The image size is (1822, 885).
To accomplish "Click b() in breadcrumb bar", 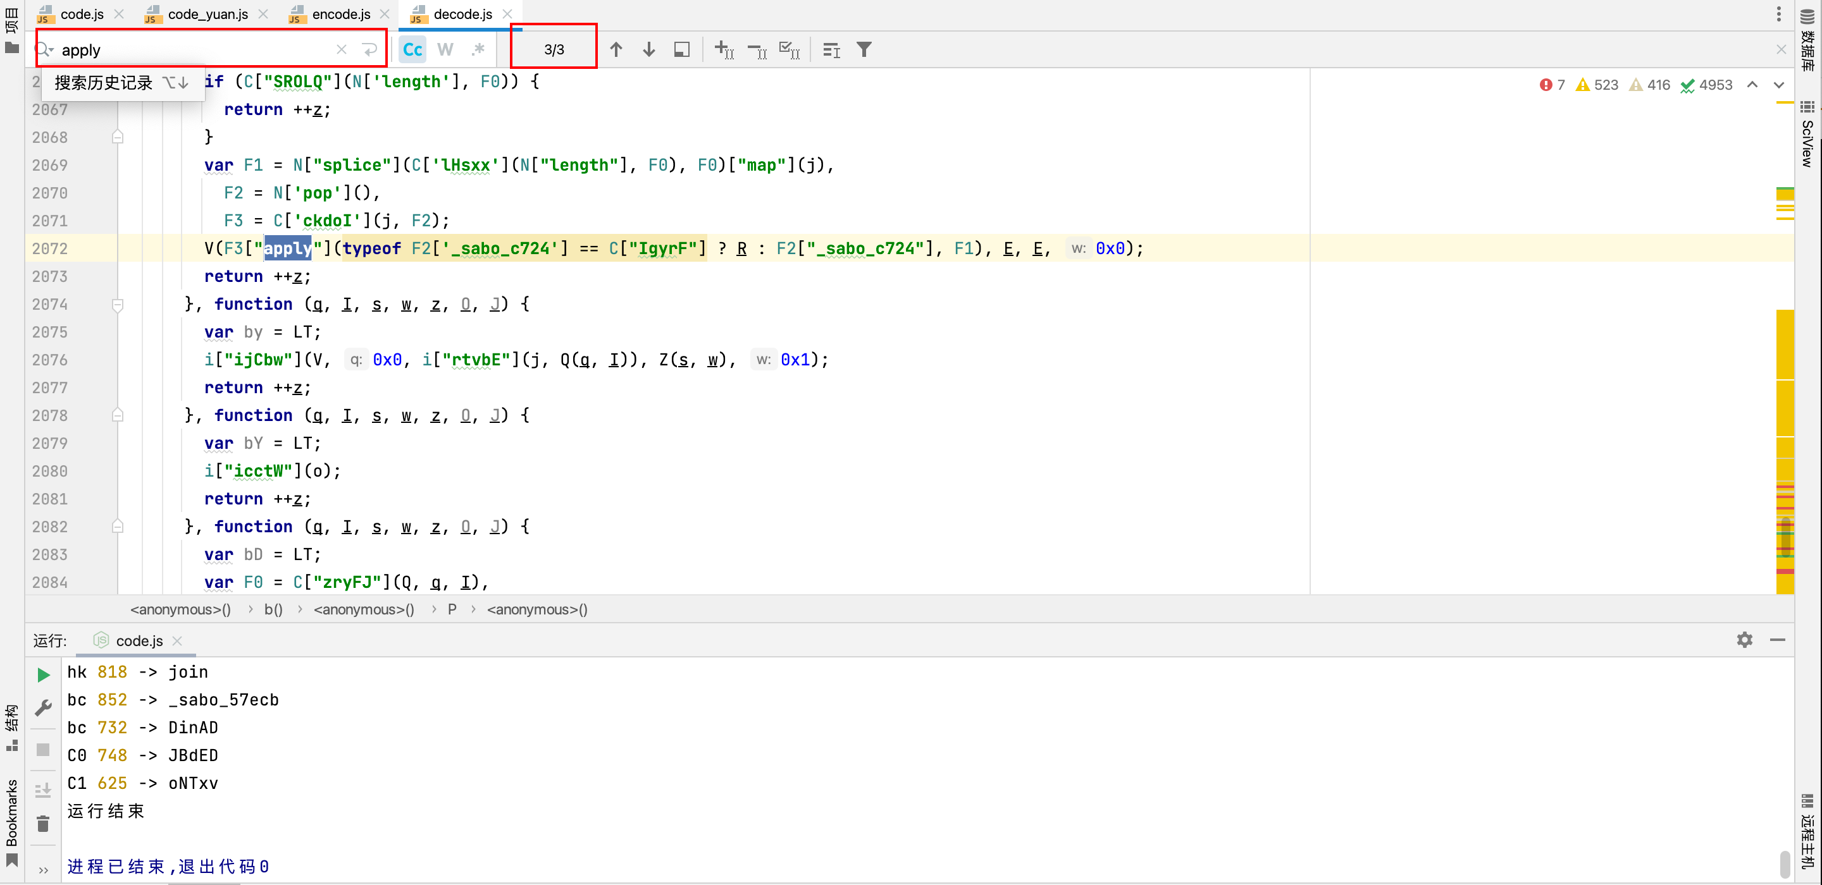I will 273,609.
